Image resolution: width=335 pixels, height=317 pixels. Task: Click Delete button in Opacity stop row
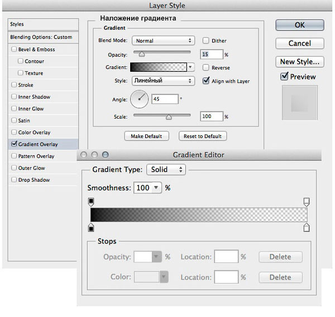click(x=280, y=257)
